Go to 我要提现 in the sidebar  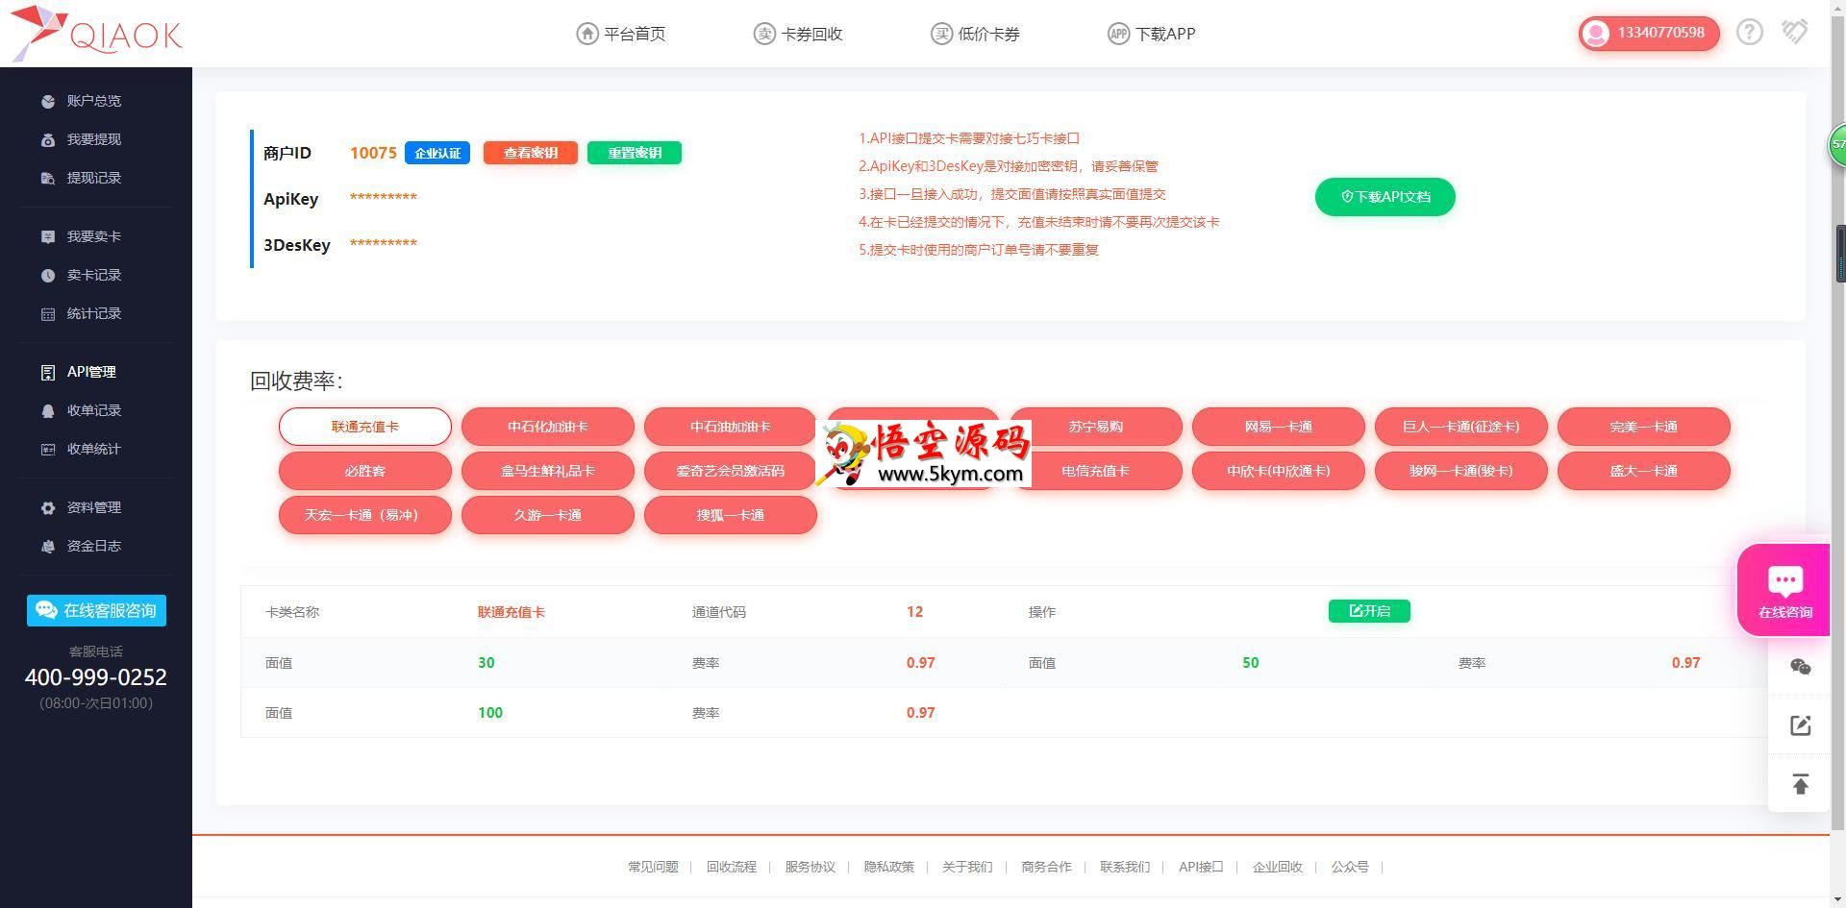tap(94, 139)
